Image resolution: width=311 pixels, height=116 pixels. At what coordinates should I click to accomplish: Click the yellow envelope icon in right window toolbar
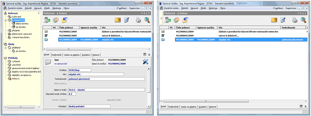[x=274, y=20]
